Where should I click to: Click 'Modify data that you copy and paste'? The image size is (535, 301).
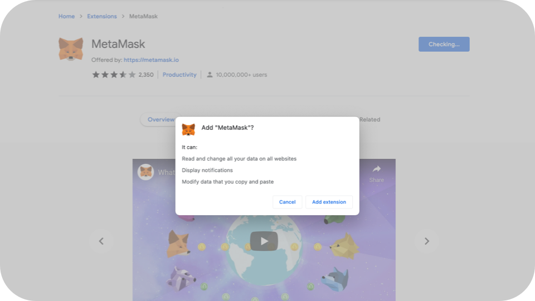click(x=227, y=182)
